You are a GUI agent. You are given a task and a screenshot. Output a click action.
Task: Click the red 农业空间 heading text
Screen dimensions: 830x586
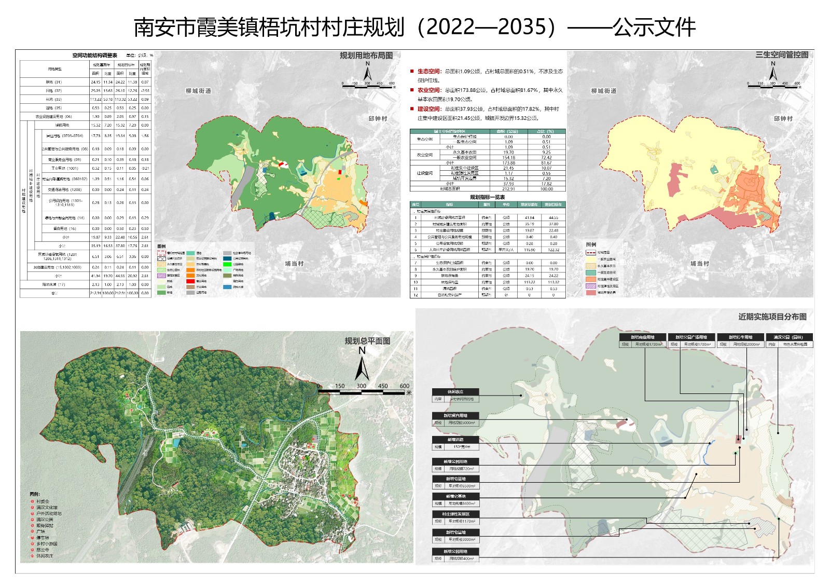pyautogui.click(x=429, y=90)
